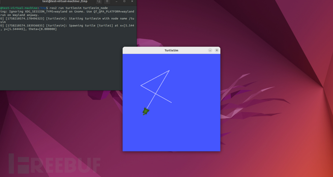Click the left vertex of the turtle trail
333x177 pixels.
141,86
